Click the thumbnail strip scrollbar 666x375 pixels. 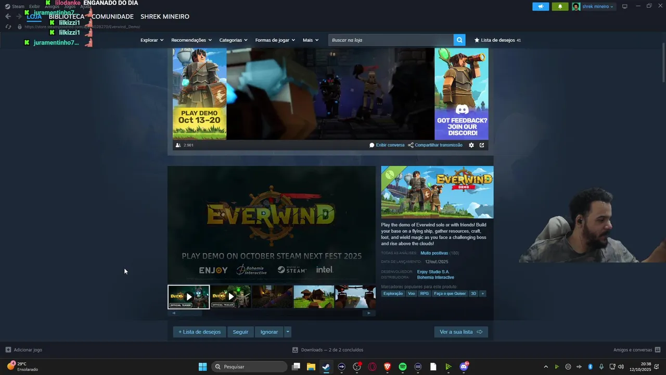click(190, 313)
